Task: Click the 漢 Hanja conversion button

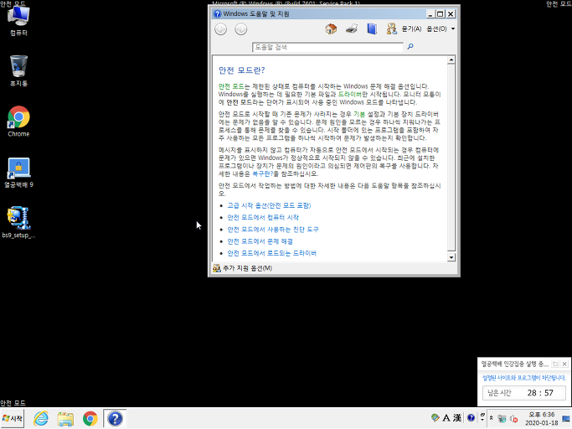Action: point(457,417)
